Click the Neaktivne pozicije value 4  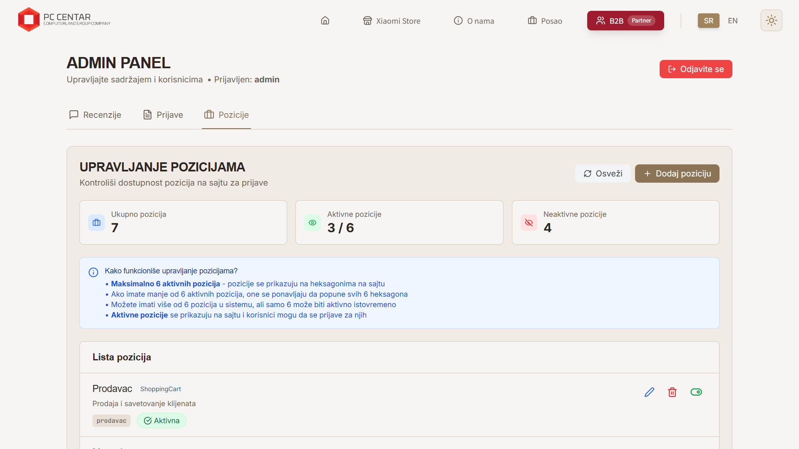click(548, 228)
